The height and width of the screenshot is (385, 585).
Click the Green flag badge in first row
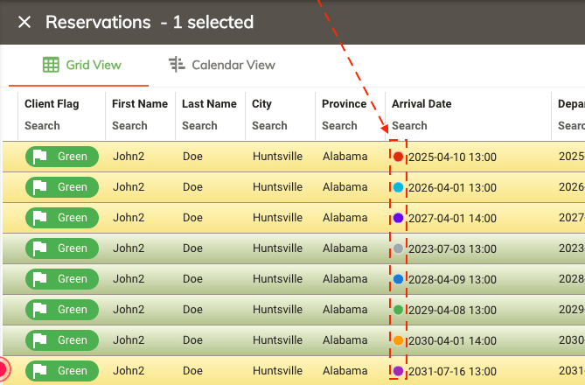click(61, 157)
